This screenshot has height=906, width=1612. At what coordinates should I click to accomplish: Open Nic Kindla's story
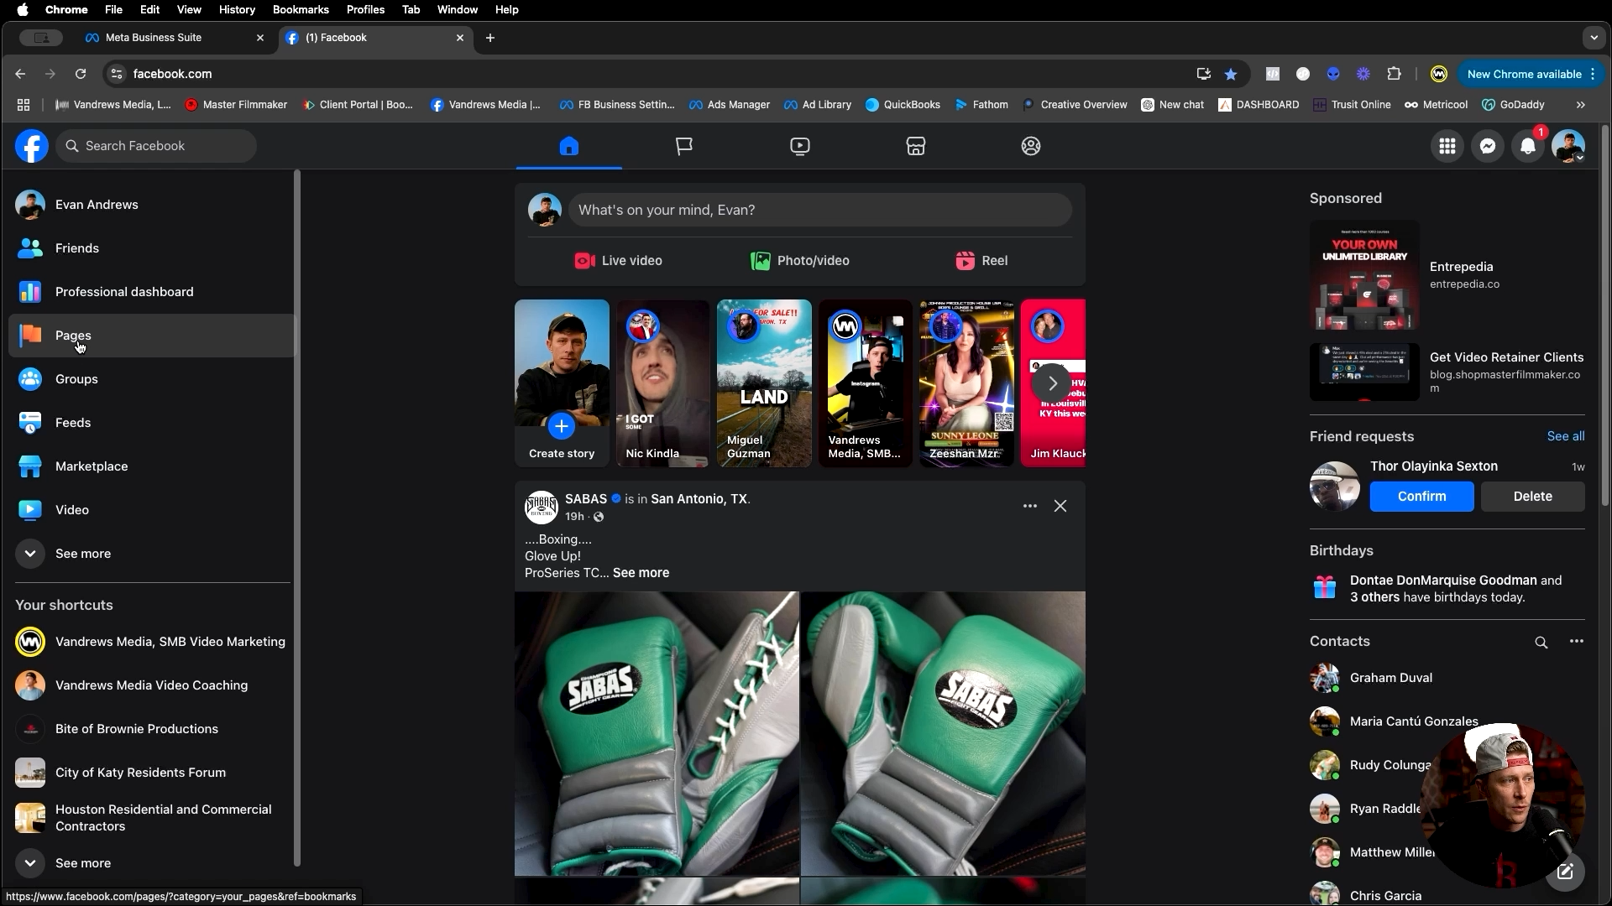[x=663, y=383]
